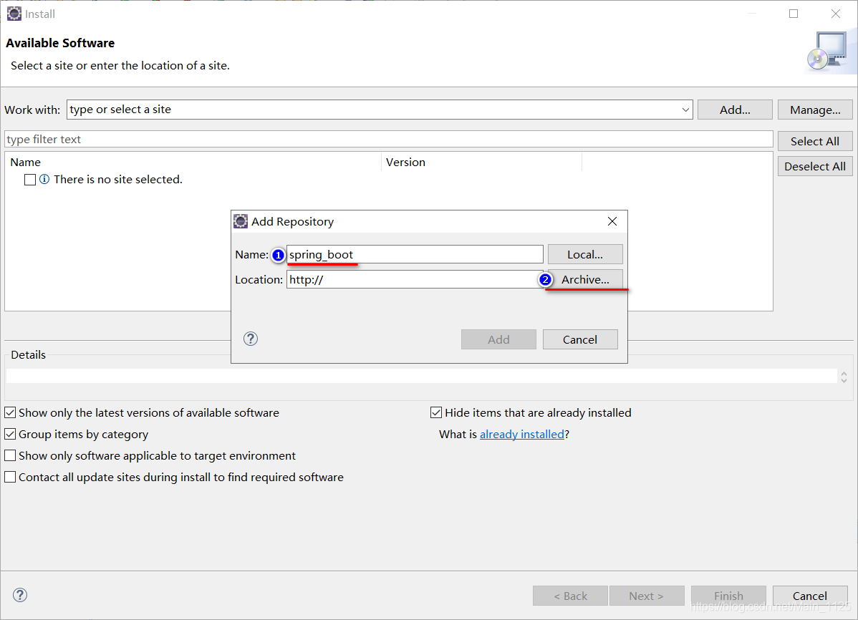
Task: Click 'Local...' to browse a folder
Action: [x=585, y=254]
